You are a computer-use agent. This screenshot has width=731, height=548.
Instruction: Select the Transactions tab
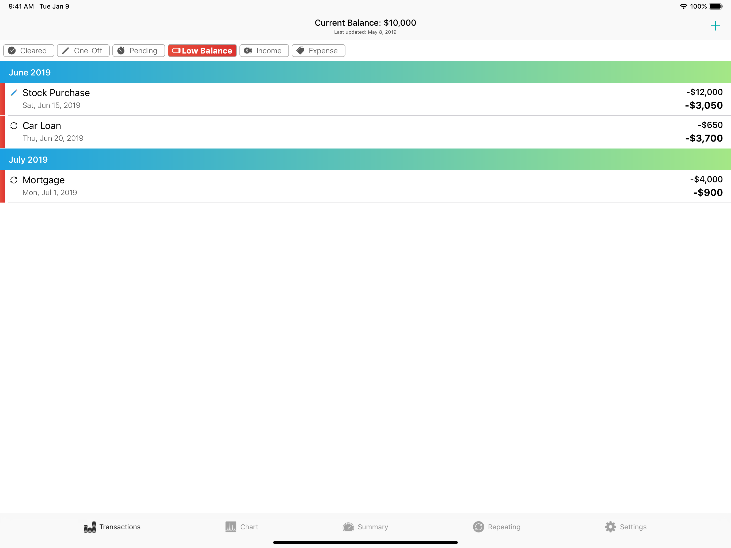pos(112,527)
